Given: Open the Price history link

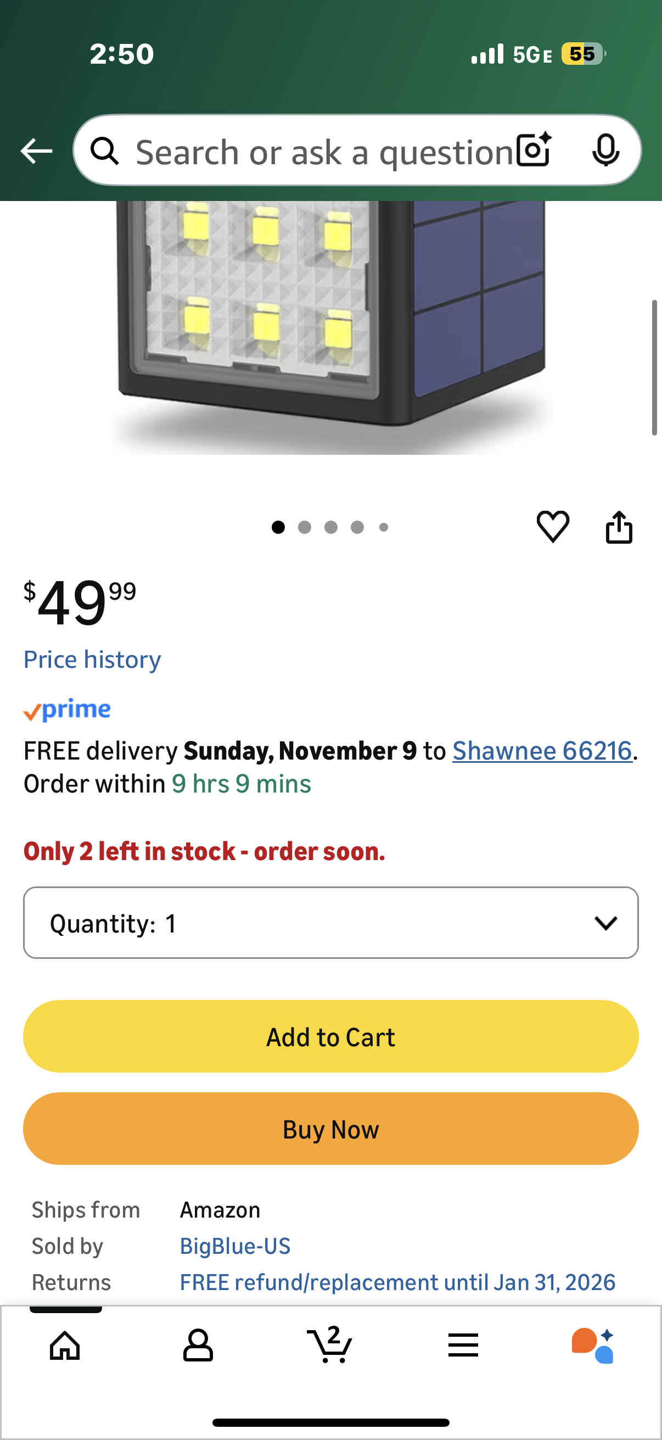Looking at the screenshot, I should click(x=92, y=660).
